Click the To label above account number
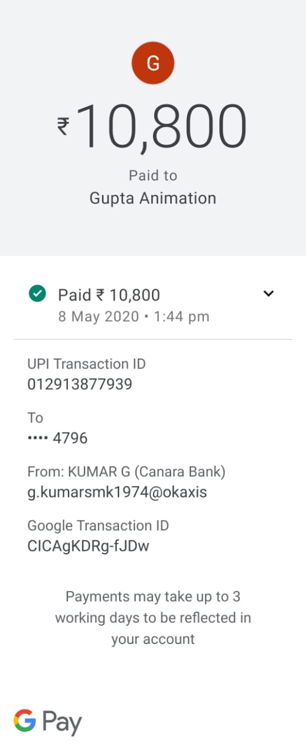 tap(35, 418)
